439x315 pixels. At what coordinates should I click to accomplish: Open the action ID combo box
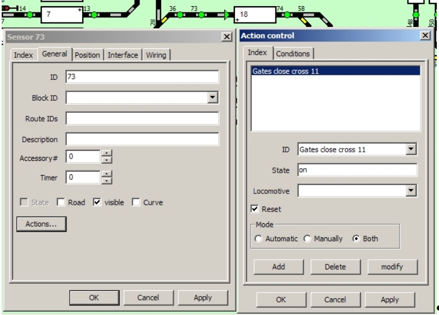411,150
